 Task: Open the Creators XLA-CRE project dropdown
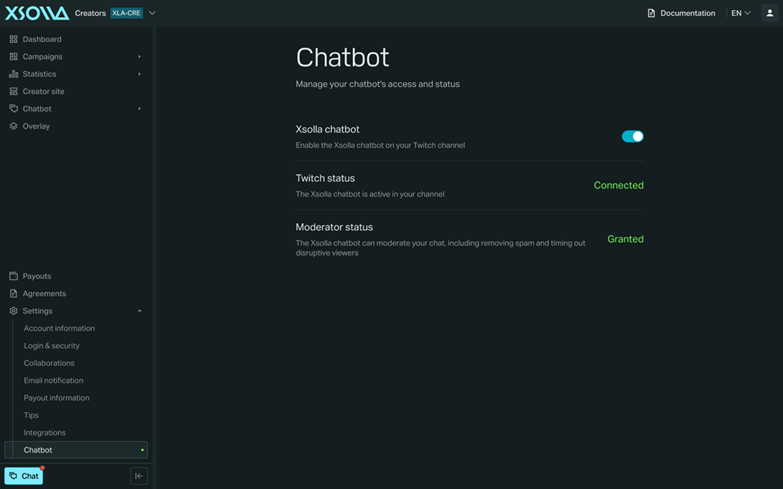point(115,13)
